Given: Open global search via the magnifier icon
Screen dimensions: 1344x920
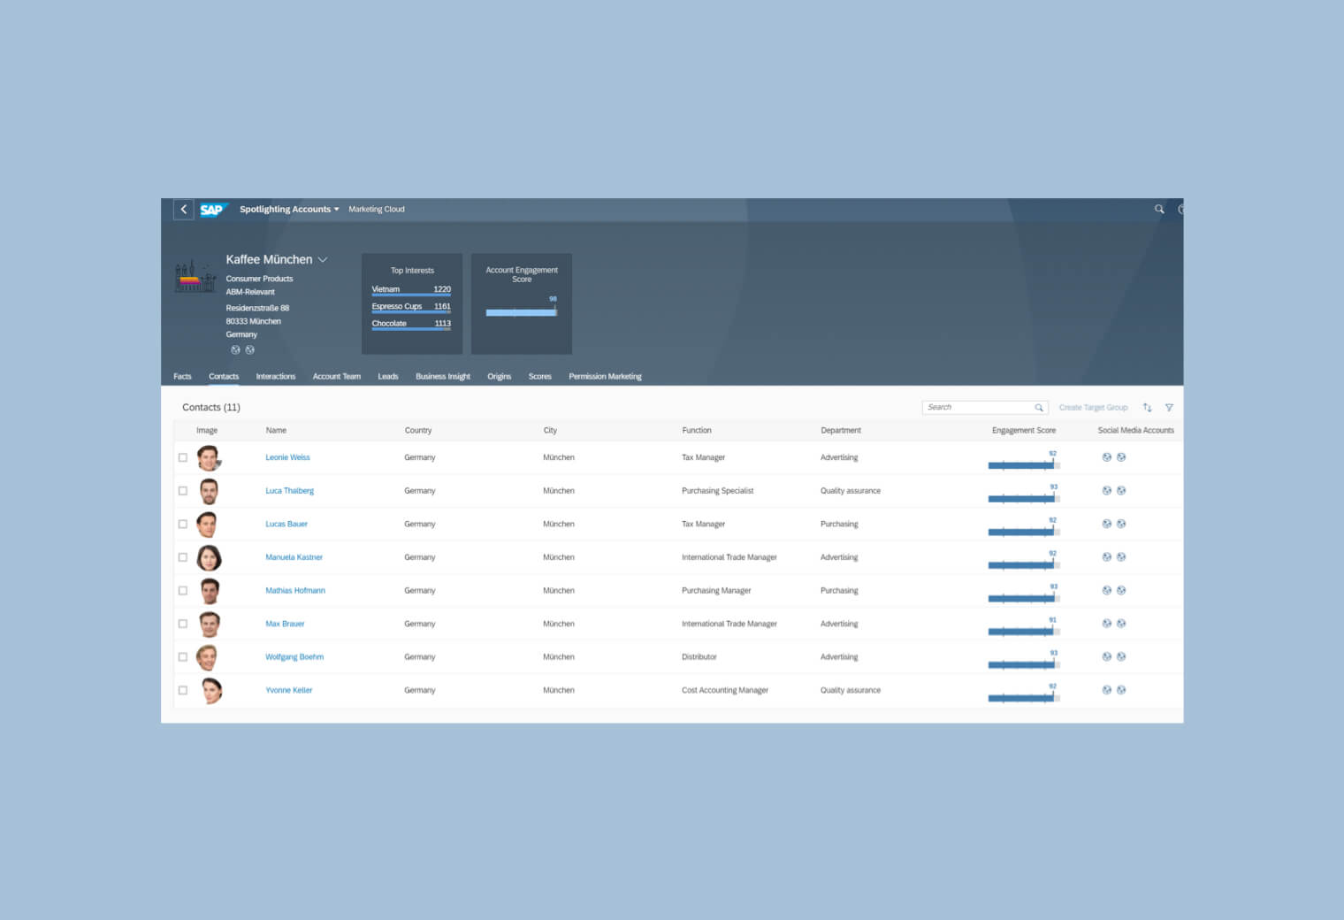Looking at the screenshot, I should (1159, 210).
